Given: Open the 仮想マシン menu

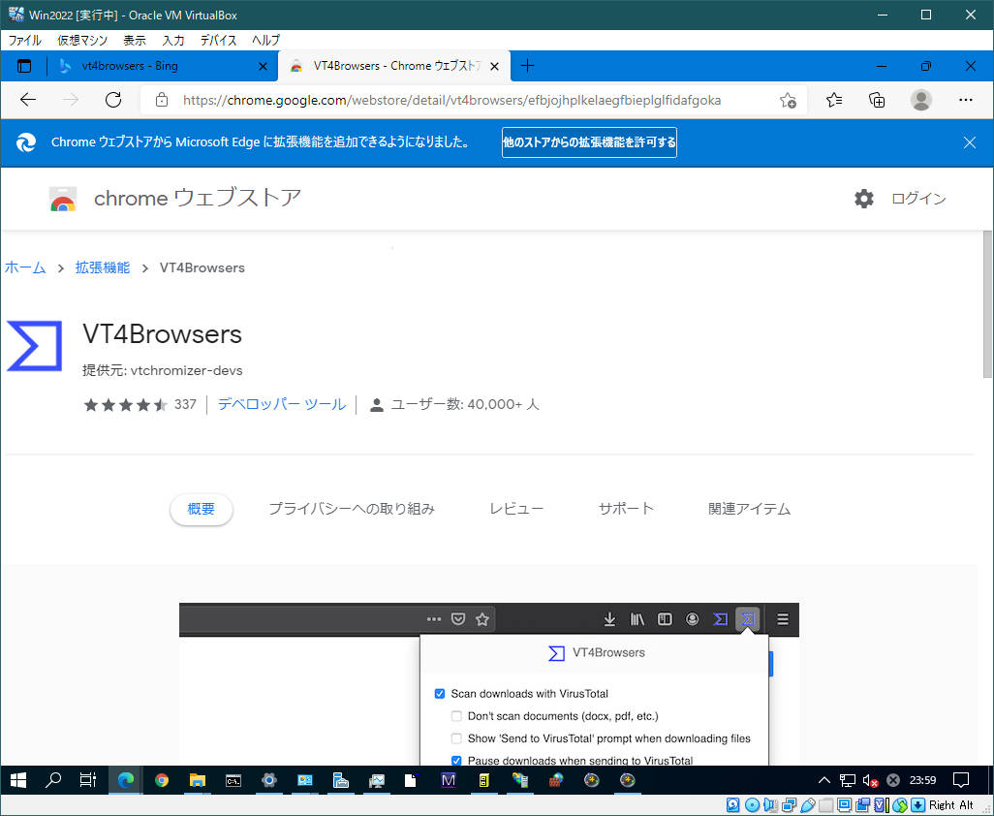Looking at the screenshot, I should point(82,41).
